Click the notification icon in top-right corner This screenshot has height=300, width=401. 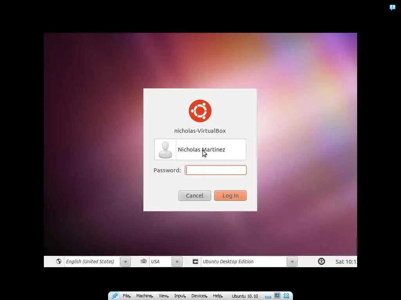tap(392, 7)
